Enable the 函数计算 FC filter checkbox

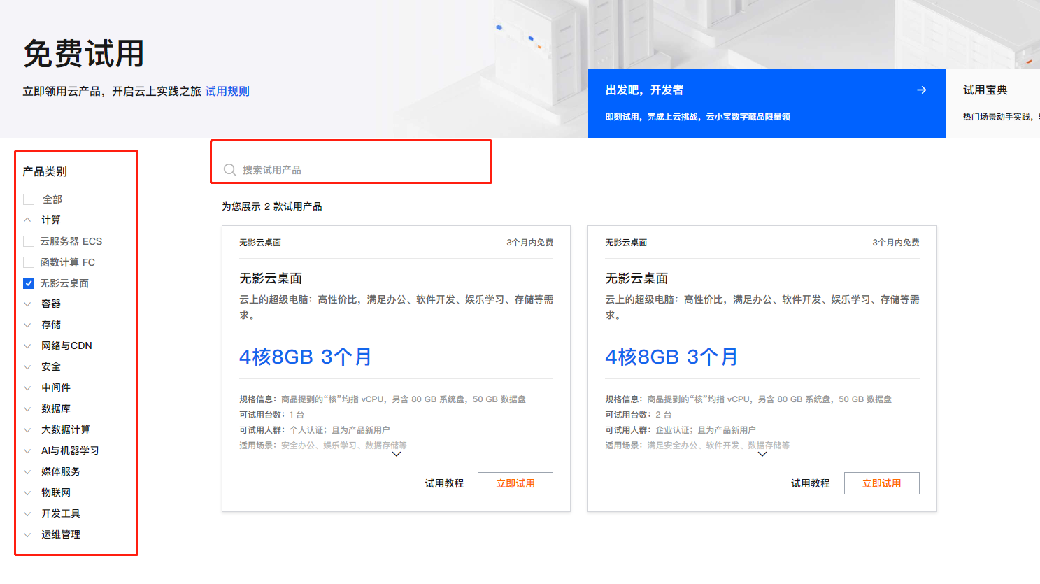(x=29, y=262)
